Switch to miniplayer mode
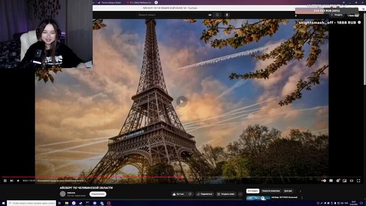Viewport: 366px width, 206px height. pyautogui.click(x=345, y=181)
